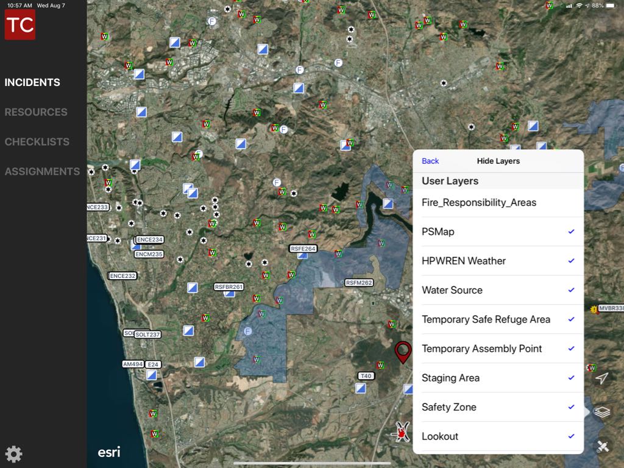
Task: Open the RESOURCES section
Action: click(36, 112)
